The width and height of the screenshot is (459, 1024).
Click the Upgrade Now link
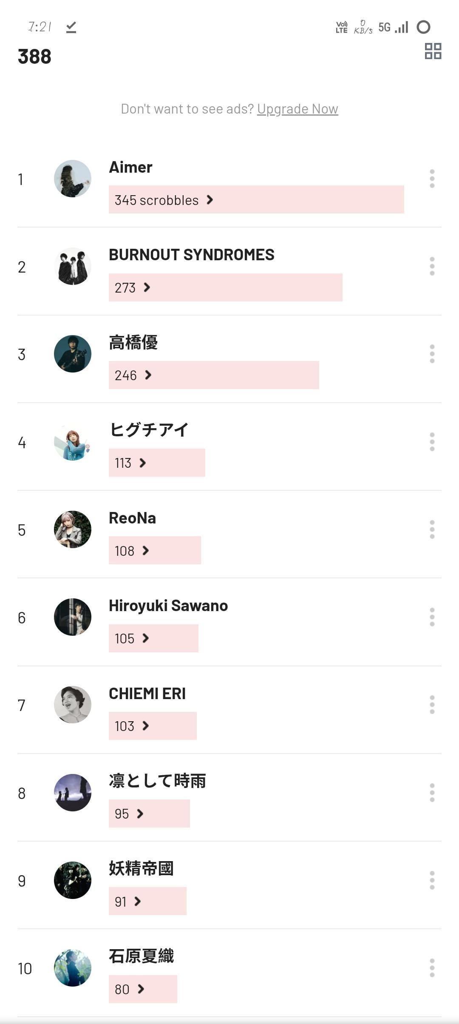pyautogui.click(x=297, y=109)
